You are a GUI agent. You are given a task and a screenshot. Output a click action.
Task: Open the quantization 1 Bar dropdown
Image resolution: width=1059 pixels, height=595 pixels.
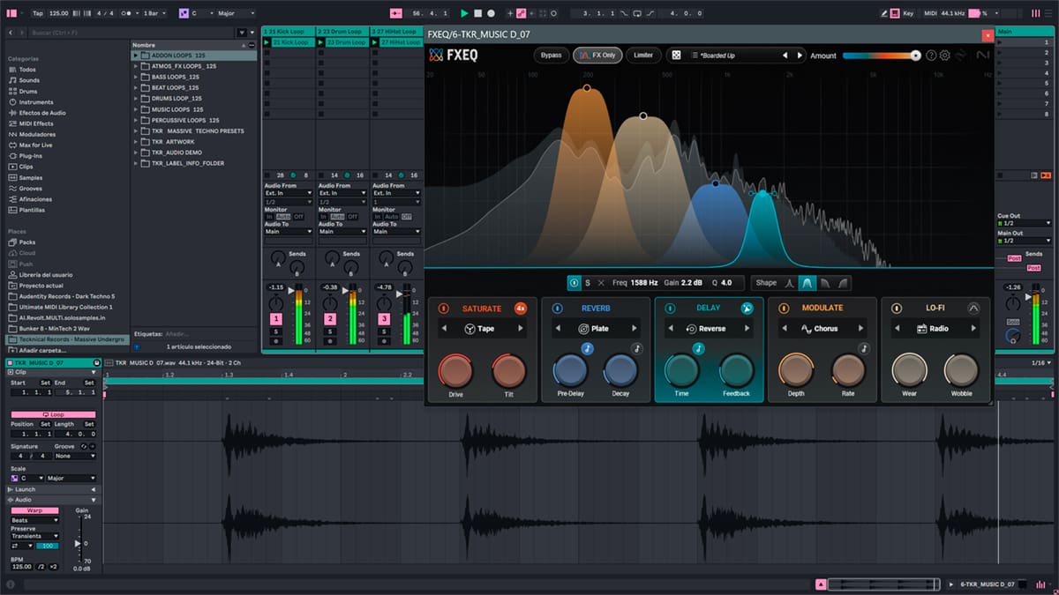(156, 13)
